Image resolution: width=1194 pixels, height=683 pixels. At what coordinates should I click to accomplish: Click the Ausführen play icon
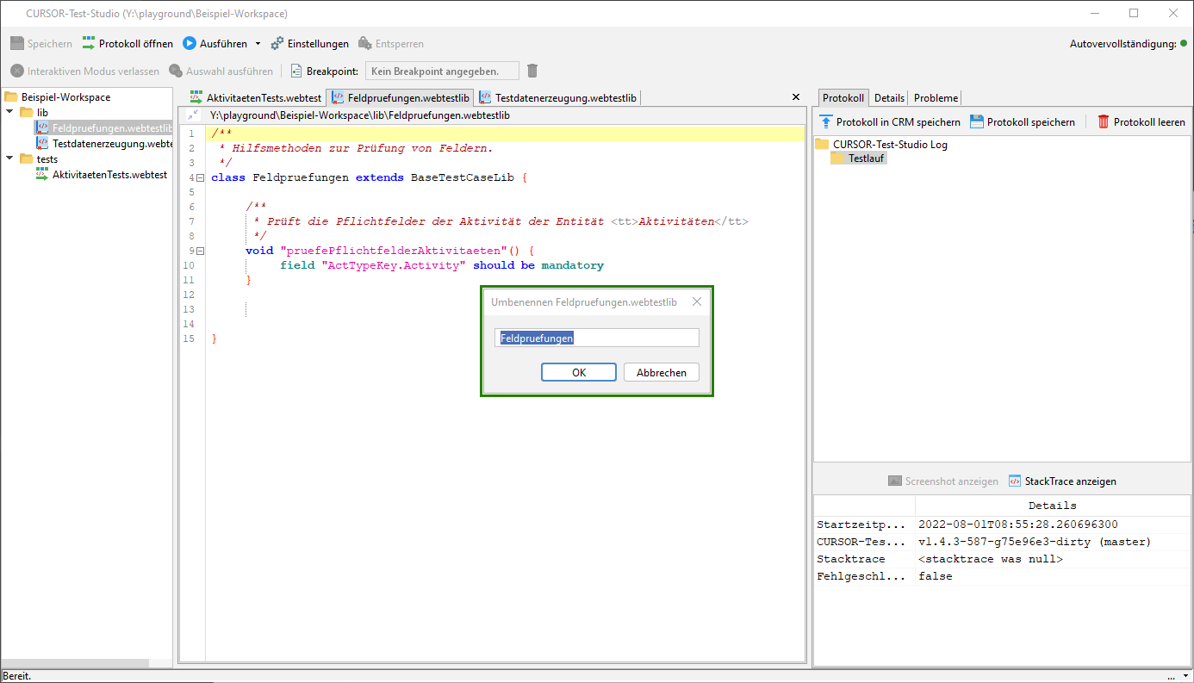[x=190, y=44]
